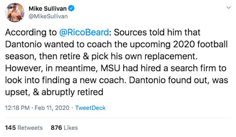Click the word MSU in tweet
This screenshot has width=236, height=137.
coord(110,68)
